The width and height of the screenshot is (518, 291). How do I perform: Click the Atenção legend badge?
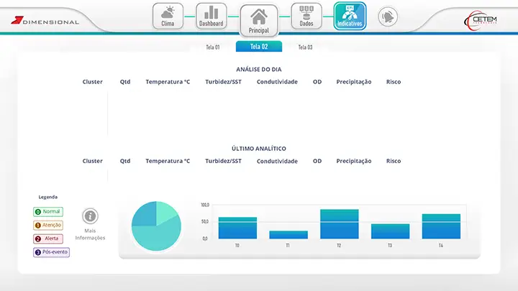coord(48,225)
